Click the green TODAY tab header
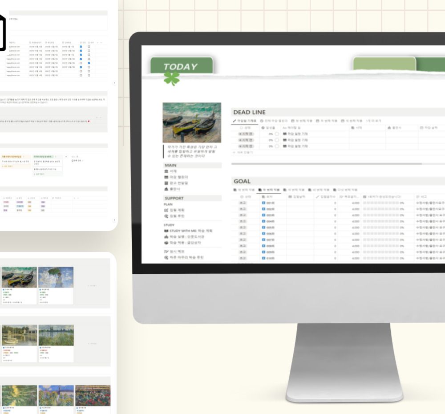Viewport: 445px width, 414px height. coord(181,67)
